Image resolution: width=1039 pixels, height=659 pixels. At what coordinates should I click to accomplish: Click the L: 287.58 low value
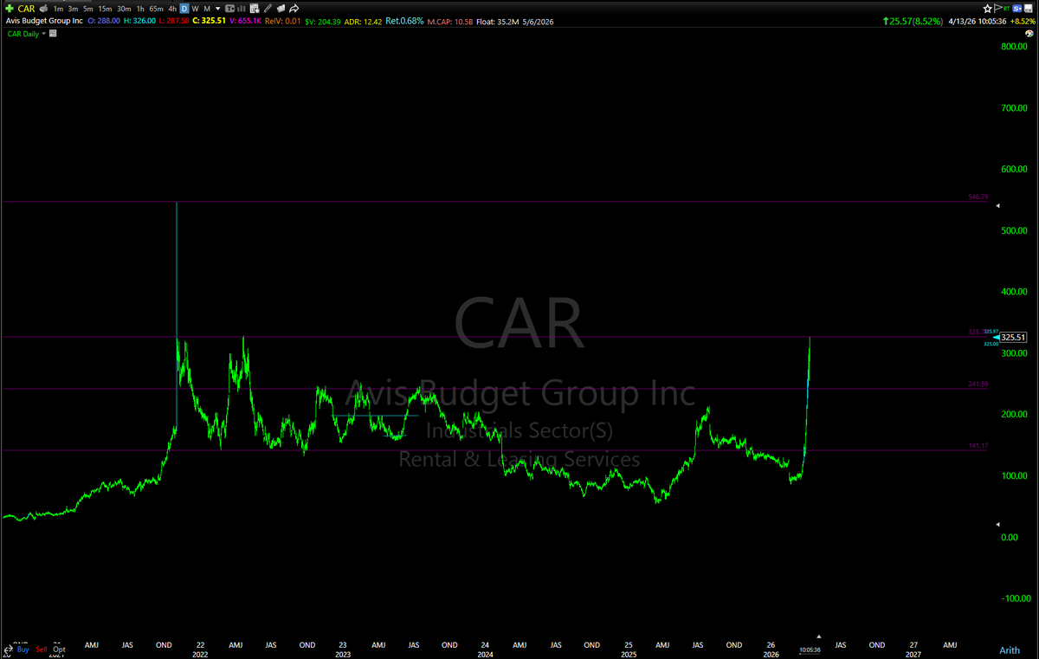(x=174, y=21)
